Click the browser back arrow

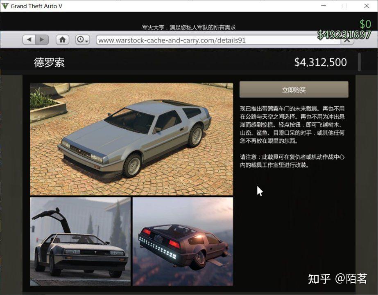pyautogui.click(x=29, y=40)
